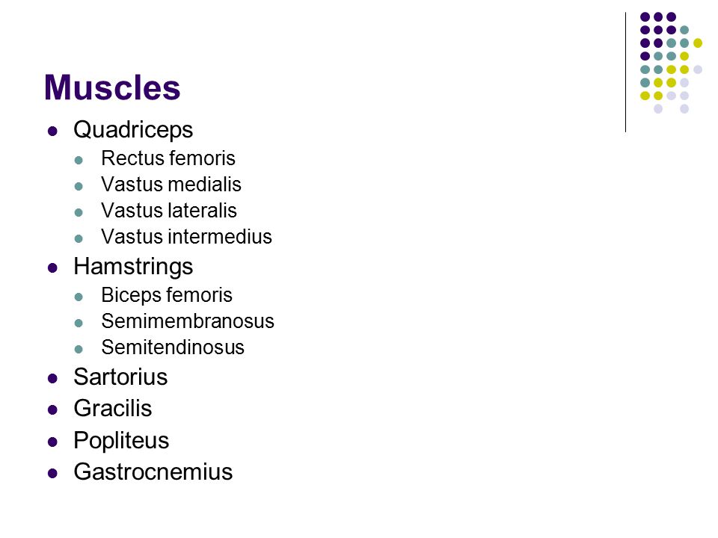Screen dimensions: 718x538
Task: Click the Rectus femoris sub-bullet
Action: (x=168, y=158)
